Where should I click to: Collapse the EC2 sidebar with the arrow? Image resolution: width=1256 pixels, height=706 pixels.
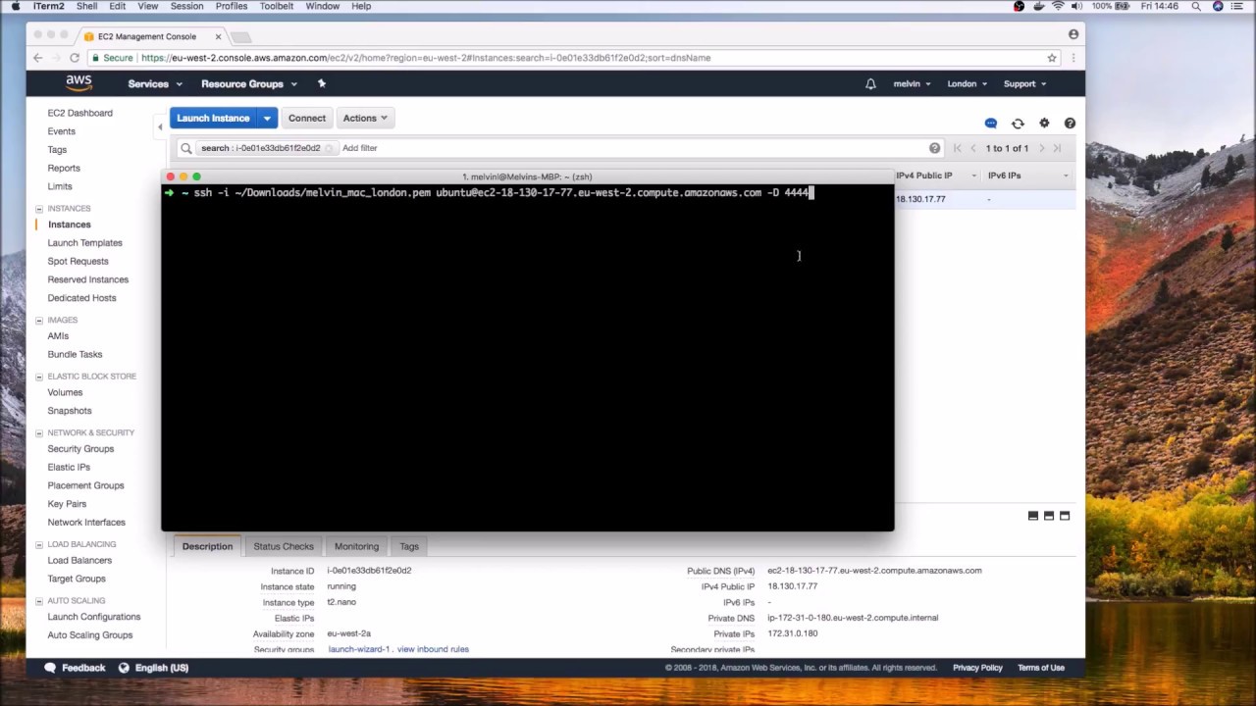tap(160, 126)
